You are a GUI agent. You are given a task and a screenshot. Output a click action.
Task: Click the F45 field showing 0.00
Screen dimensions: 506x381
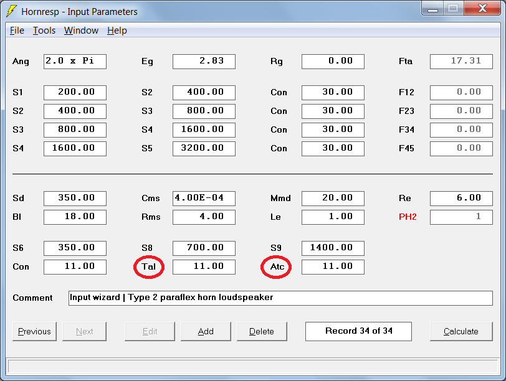pos(462,149)
